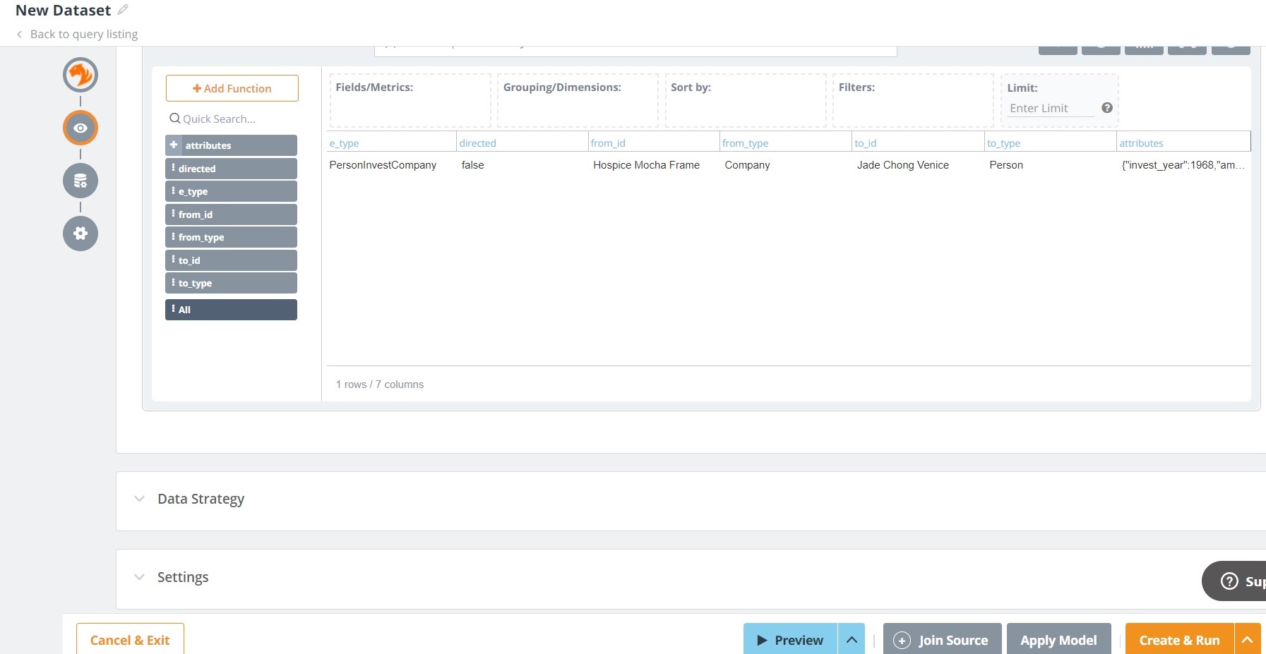
Task: Click the orange bird logo step icon
Action: point(80,75)
